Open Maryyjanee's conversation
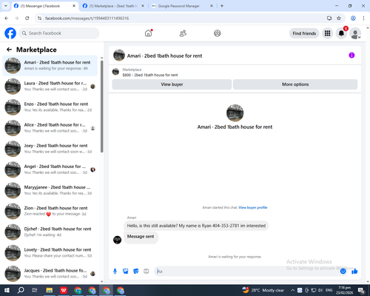This screenshot has height=296, width=370. coord(50,190)
